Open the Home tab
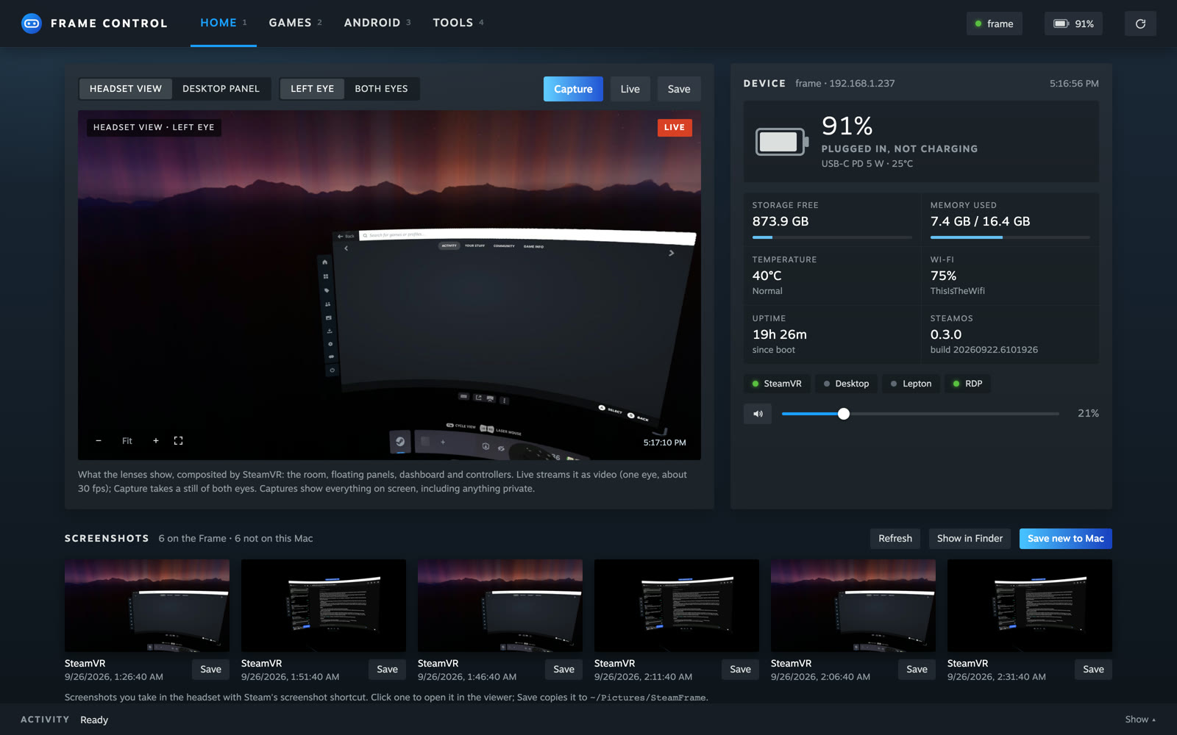 [224, 23]
